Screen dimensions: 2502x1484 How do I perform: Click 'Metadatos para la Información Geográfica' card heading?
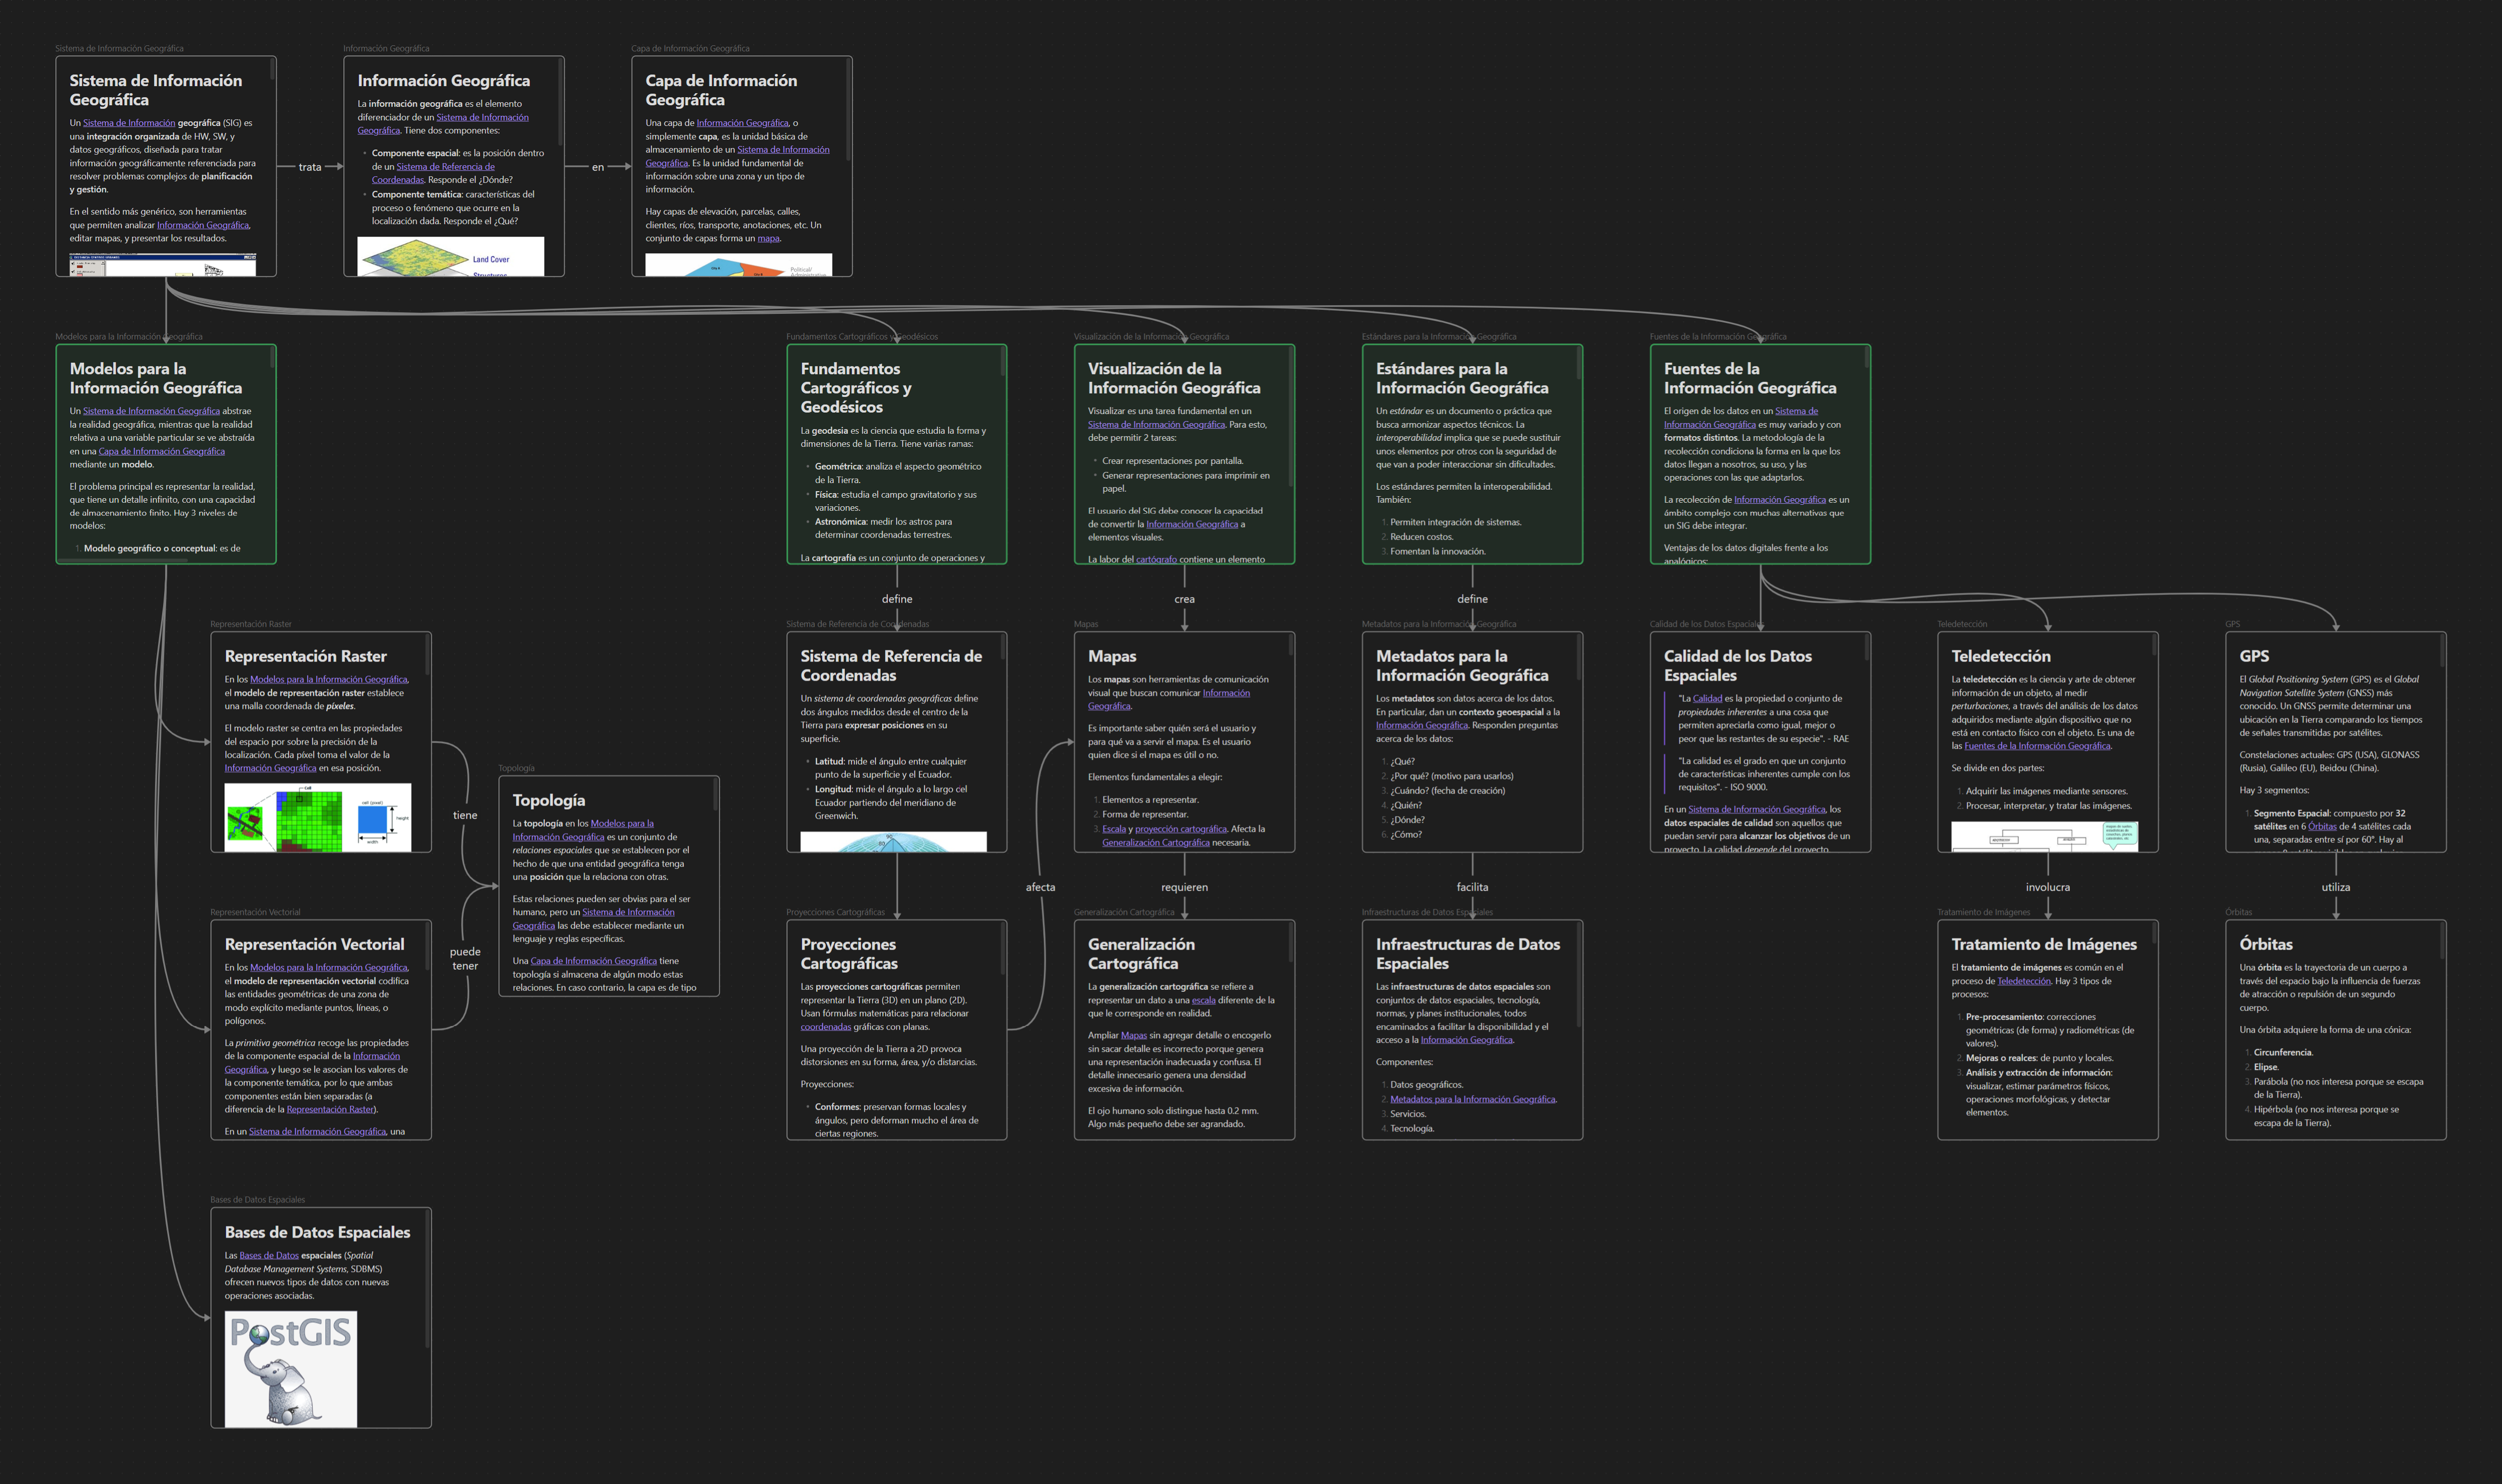[x=1462, y=666]
